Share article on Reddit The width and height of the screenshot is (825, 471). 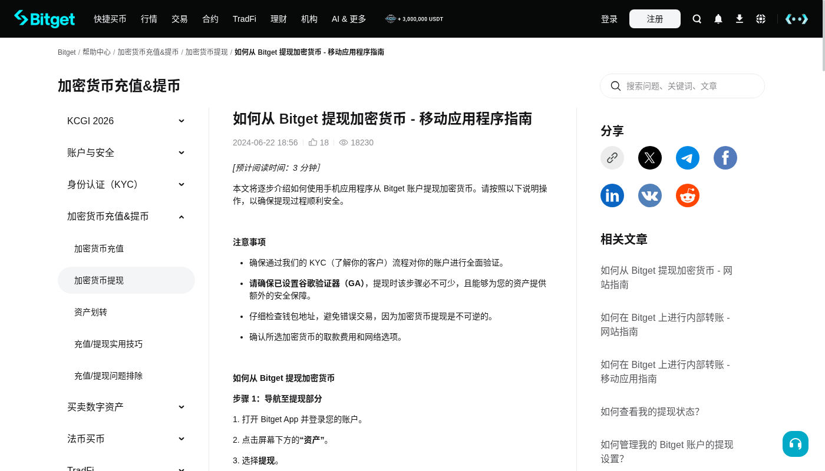coord(688,195)
